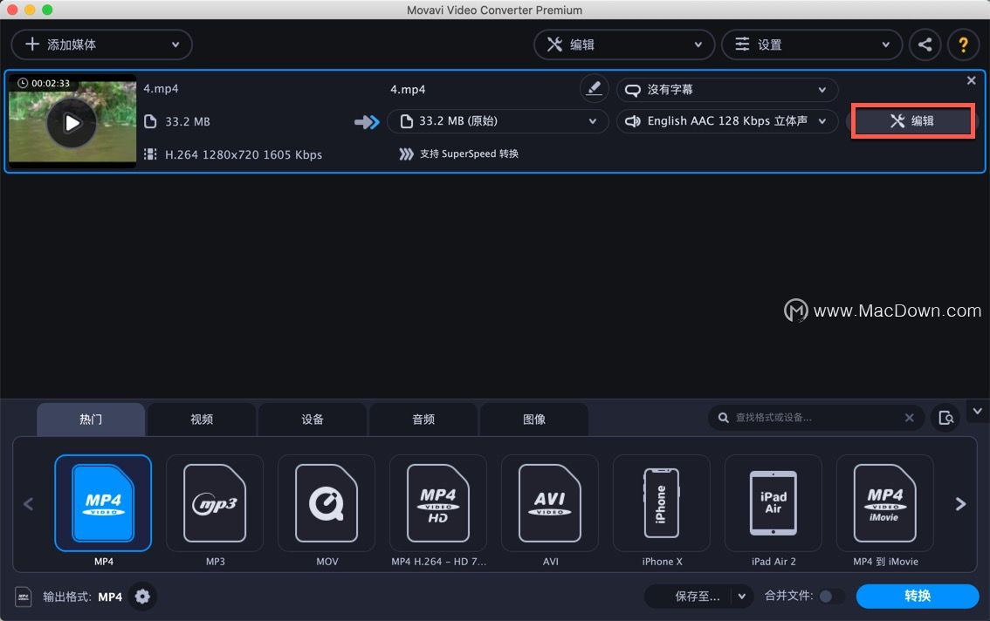Click the 编辑 button for 4.mp4
990x621 pixels.
point(912,121)
